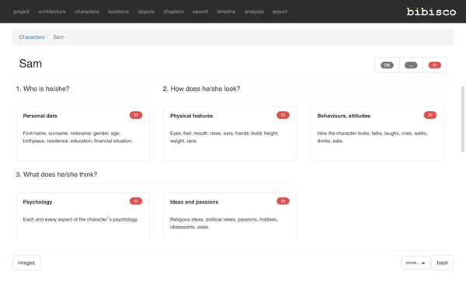Open the Physical features card
Viewport: 466px width, 282px height.
click(230, 134)
